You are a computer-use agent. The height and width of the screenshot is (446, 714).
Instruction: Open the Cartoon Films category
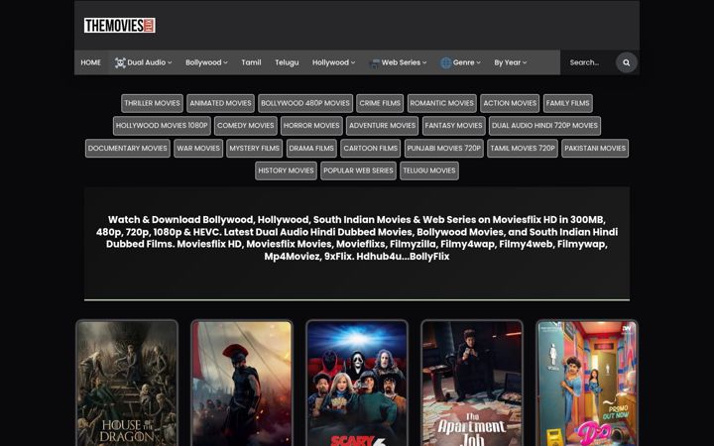click(x=371, y=149)
